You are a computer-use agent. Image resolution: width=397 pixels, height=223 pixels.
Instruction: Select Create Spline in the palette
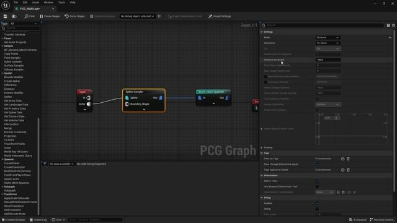coord(12,81)
